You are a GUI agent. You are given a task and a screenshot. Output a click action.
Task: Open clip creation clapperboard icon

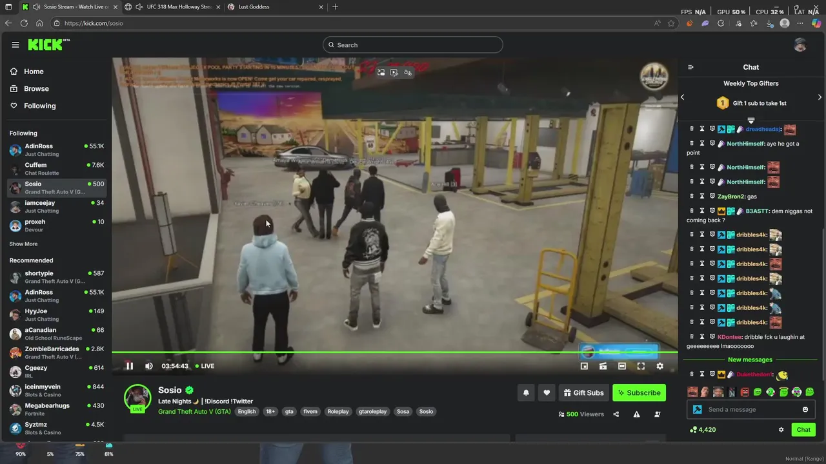[603, 366]
